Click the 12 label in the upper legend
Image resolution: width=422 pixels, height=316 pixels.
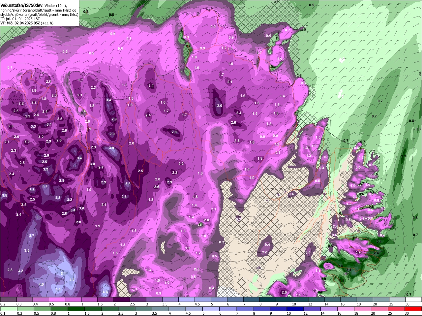click(x=310, y=304)
